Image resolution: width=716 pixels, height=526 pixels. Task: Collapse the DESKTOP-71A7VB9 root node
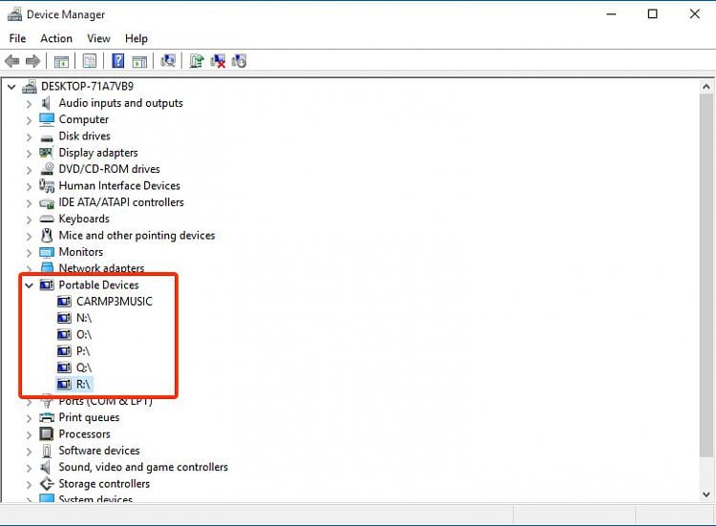[x=11, y=86]
